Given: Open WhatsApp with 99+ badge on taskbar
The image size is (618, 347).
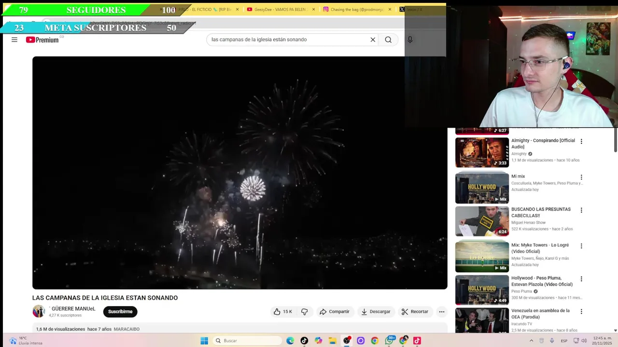Looking at the screenshot, I should click(389, 341).
